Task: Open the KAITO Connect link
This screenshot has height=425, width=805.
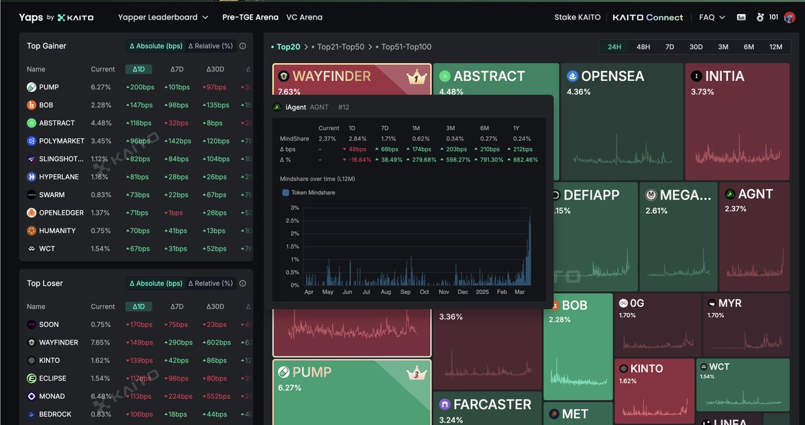Action: 647,17
